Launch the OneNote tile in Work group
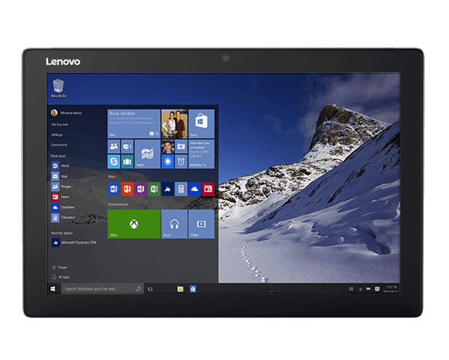This screenshot has height=360, width=449. click(x=141, y=189)
